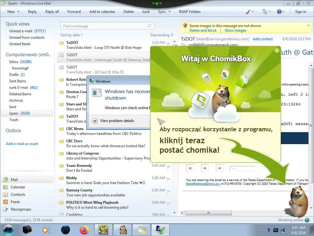Click the dark globe taskbar icon
The width and height of the screenshot is (314, 236).
coord(65,230)
